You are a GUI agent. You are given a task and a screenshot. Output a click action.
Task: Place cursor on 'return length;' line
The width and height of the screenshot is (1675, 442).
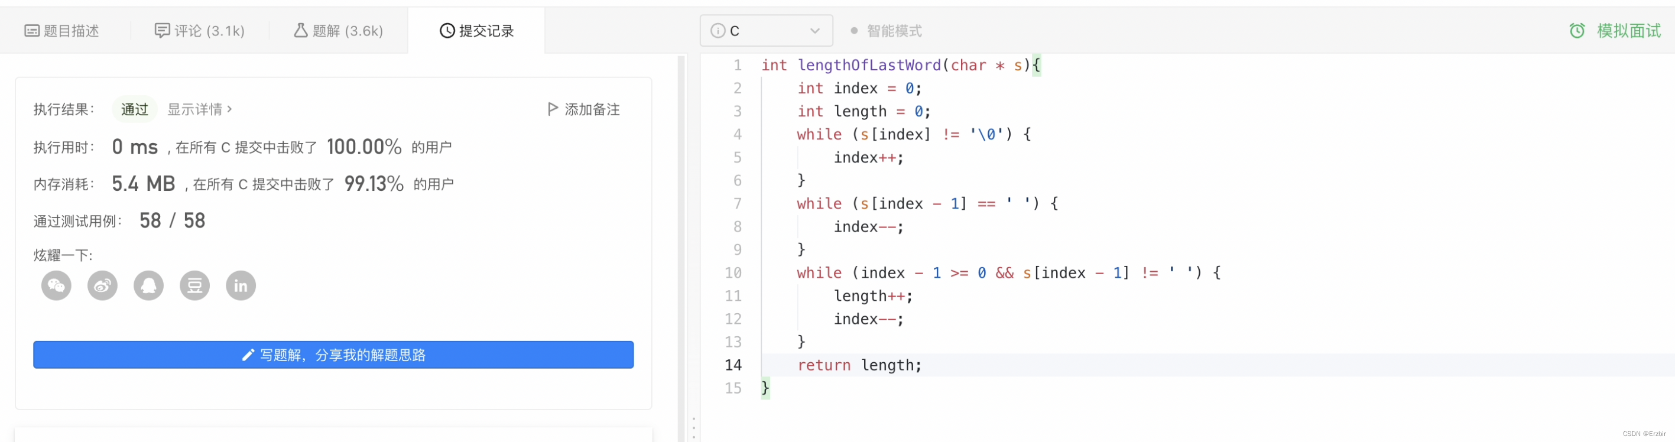coord(859,365)
